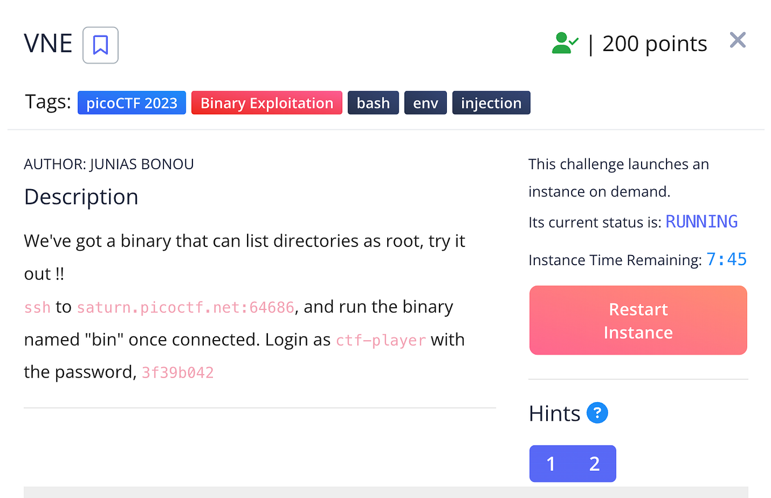Viewport: 771px width, 498px height.
Task: Click Restart Instance
Action: tap(638, 320)
